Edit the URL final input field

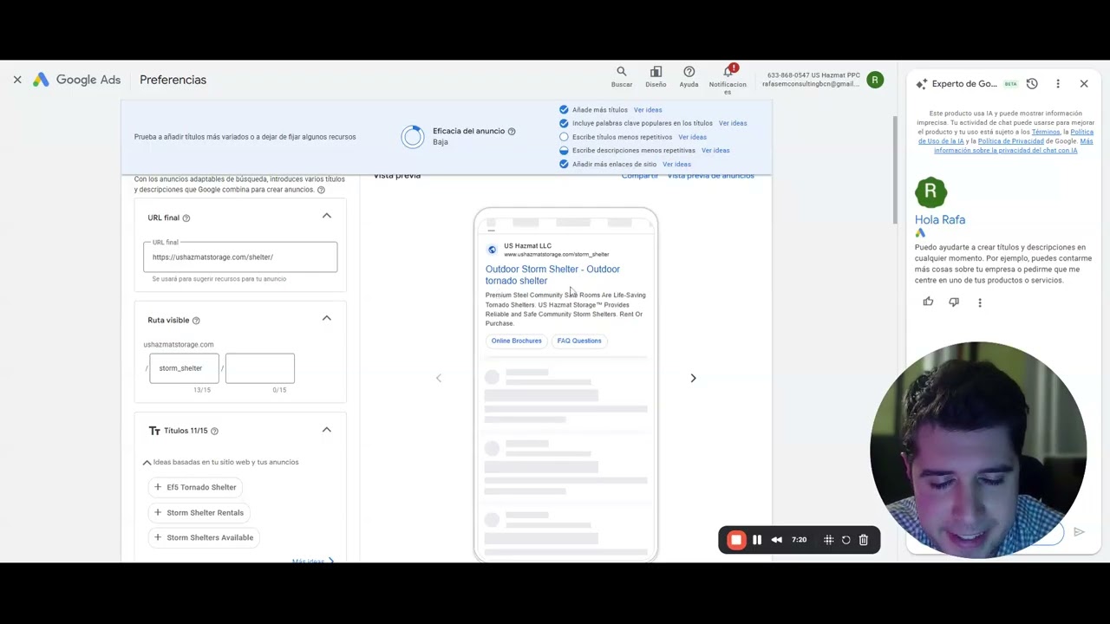click(x=240, y=257)
